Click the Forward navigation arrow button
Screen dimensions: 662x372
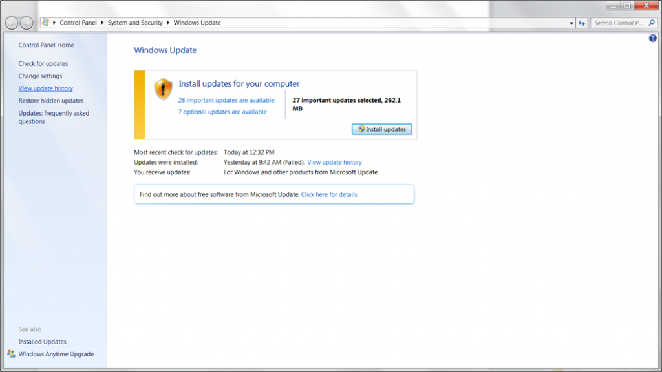pyautogui.click(x=26, y=23)
